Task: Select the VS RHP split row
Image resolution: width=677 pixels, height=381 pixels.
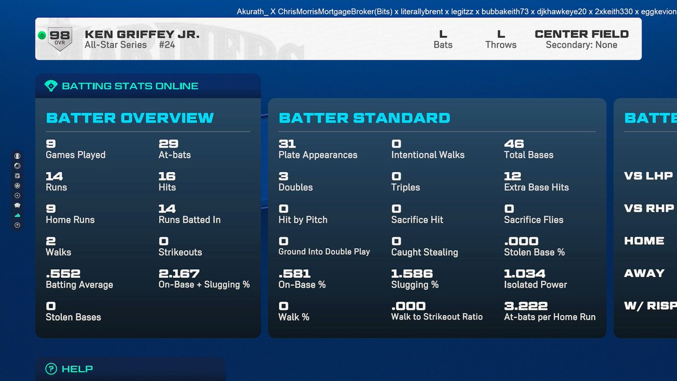Action: (649, 208)
